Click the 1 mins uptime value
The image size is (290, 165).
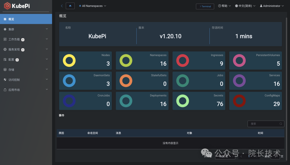244,36
